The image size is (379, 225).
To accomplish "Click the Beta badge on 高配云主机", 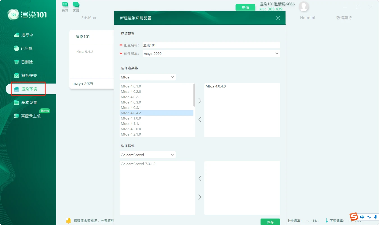I will click(x=45, y=111).
